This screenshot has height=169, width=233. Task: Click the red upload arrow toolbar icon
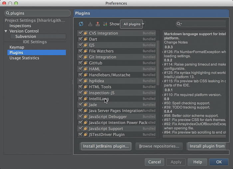pos(98,24)
